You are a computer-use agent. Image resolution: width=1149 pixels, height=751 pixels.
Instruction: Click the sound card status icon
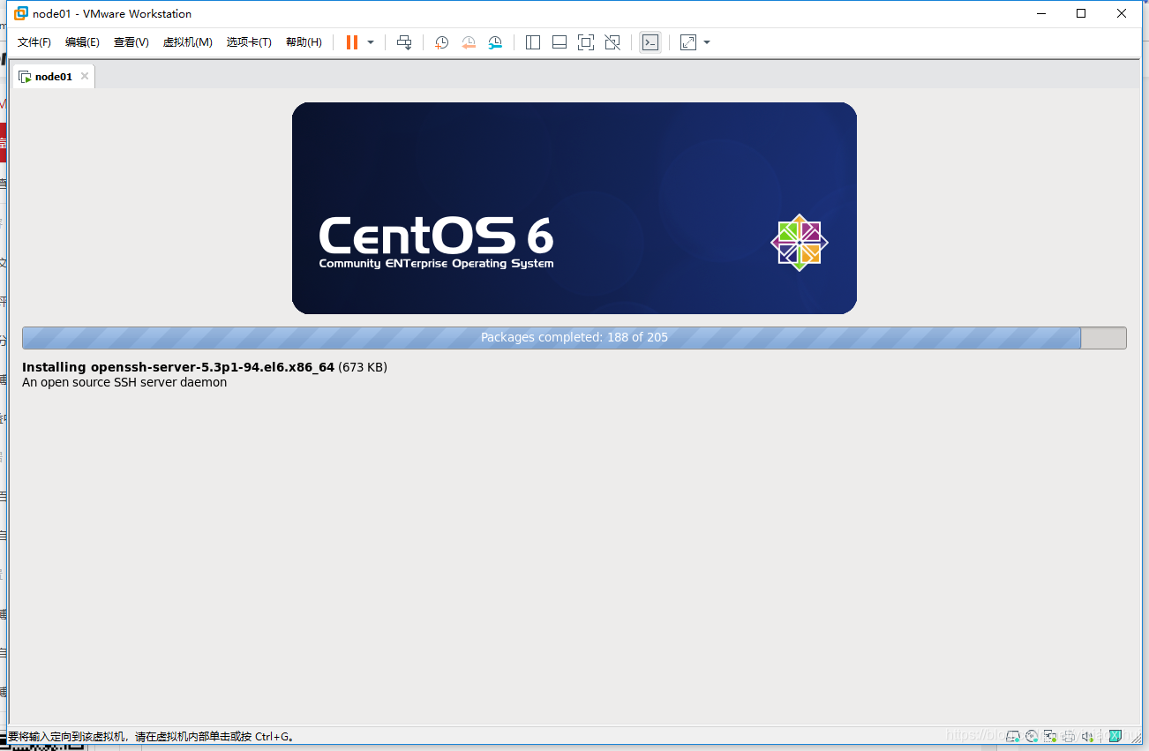[x=1087, y=736]
